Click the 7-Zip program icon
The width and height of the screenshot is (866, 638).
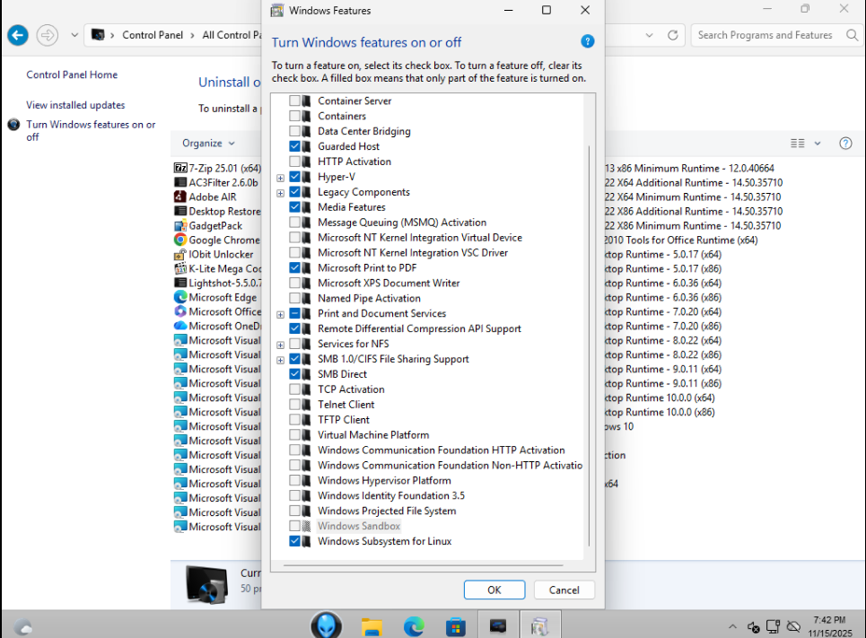pyautogui.click(x=180, y=168)
